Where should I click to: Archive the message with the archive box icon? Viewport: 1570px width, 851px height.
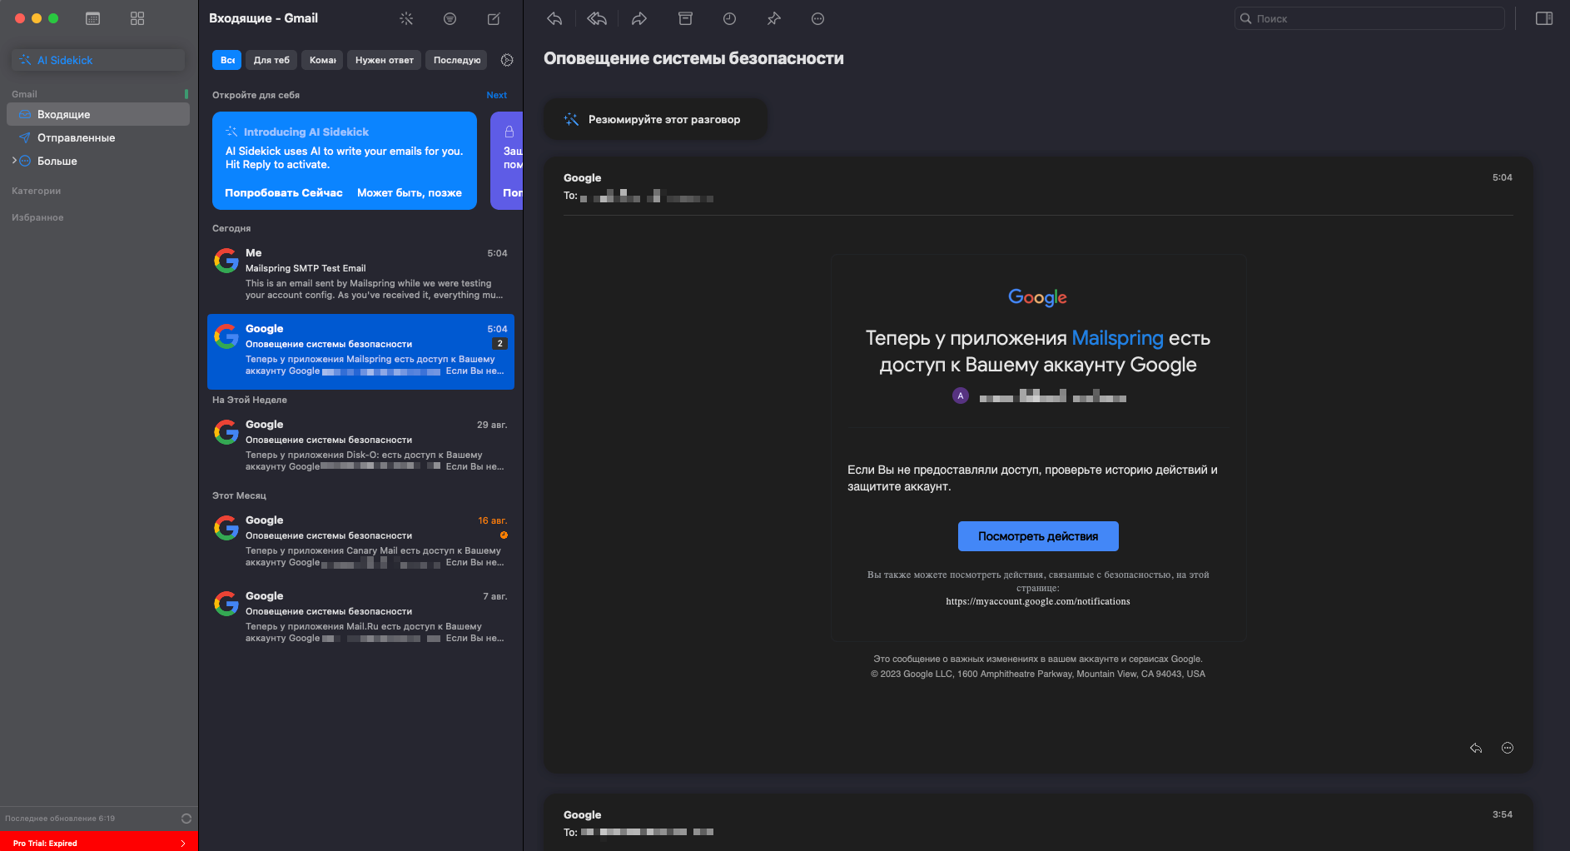(x=685, y=18)
